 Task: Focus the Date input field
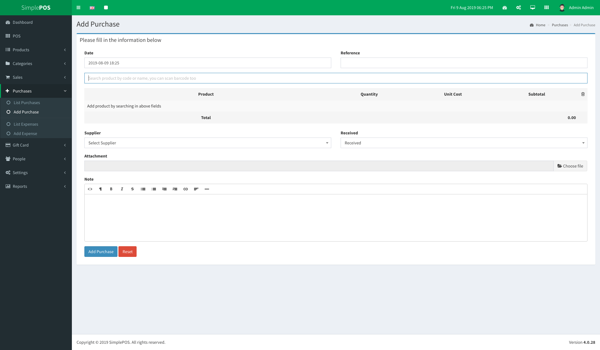coord(208,63)
